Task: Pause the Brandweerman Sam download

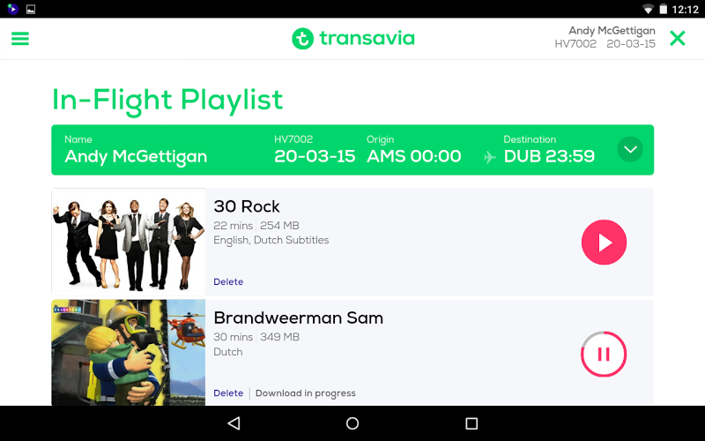Action: (604, 355)
